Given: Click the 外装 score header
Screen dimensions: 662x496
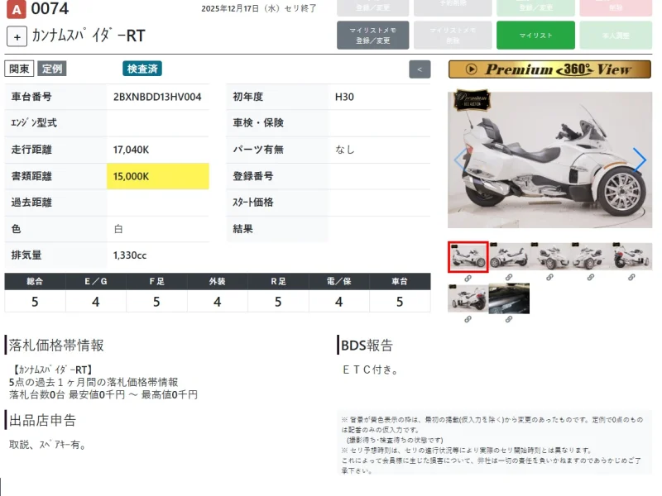Looking at the screenshot, I should coord(217,281).
